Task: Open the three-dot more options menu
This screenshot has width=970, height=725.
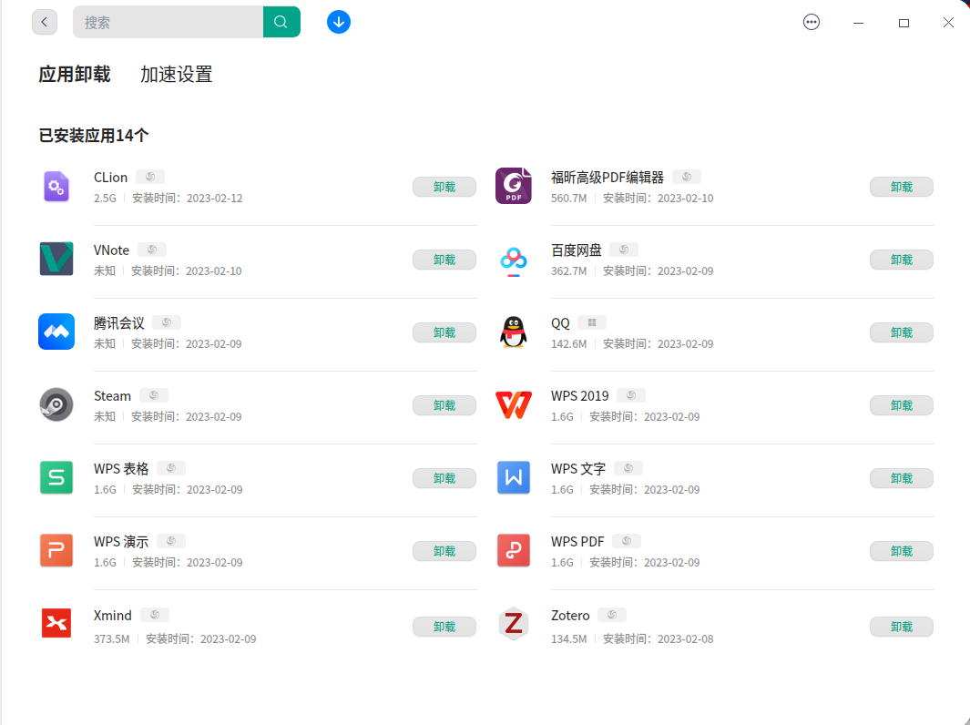Action: pyautogui.click(x=812, y=22)
